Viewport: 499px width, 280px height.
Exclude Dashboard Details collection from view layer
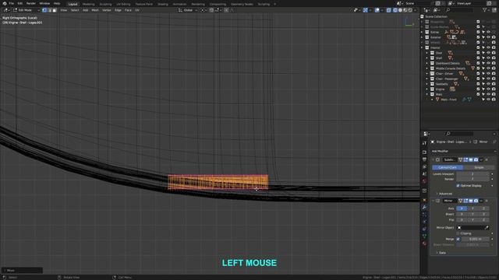click(x=478, y=63)
